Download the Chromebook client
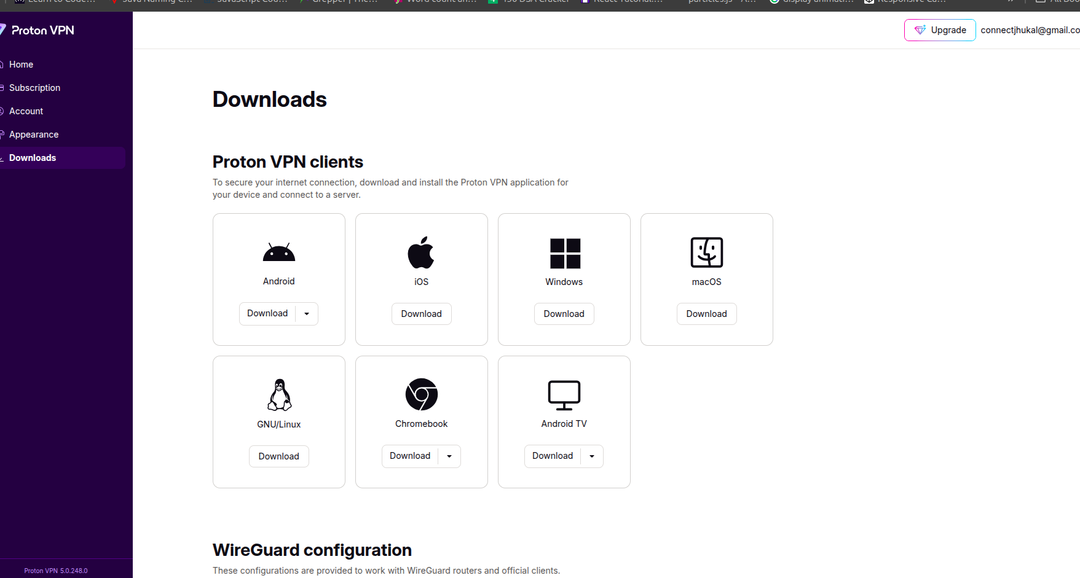 click(x=410, y=456)
